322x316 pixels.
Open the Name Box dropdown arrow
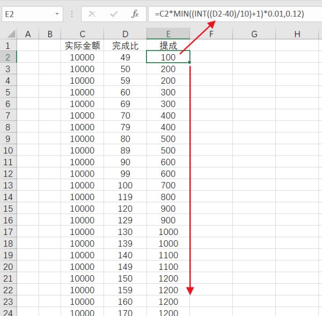click(57, 14)
